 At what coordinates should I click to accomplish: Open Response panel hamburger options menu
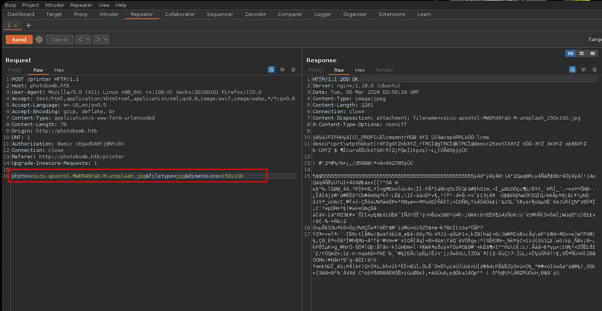pos(594,70)
